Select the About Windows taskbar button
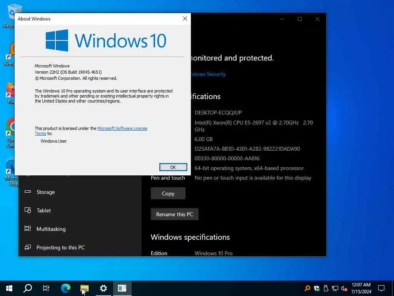The image size is (394, 296). pos(122,288)
